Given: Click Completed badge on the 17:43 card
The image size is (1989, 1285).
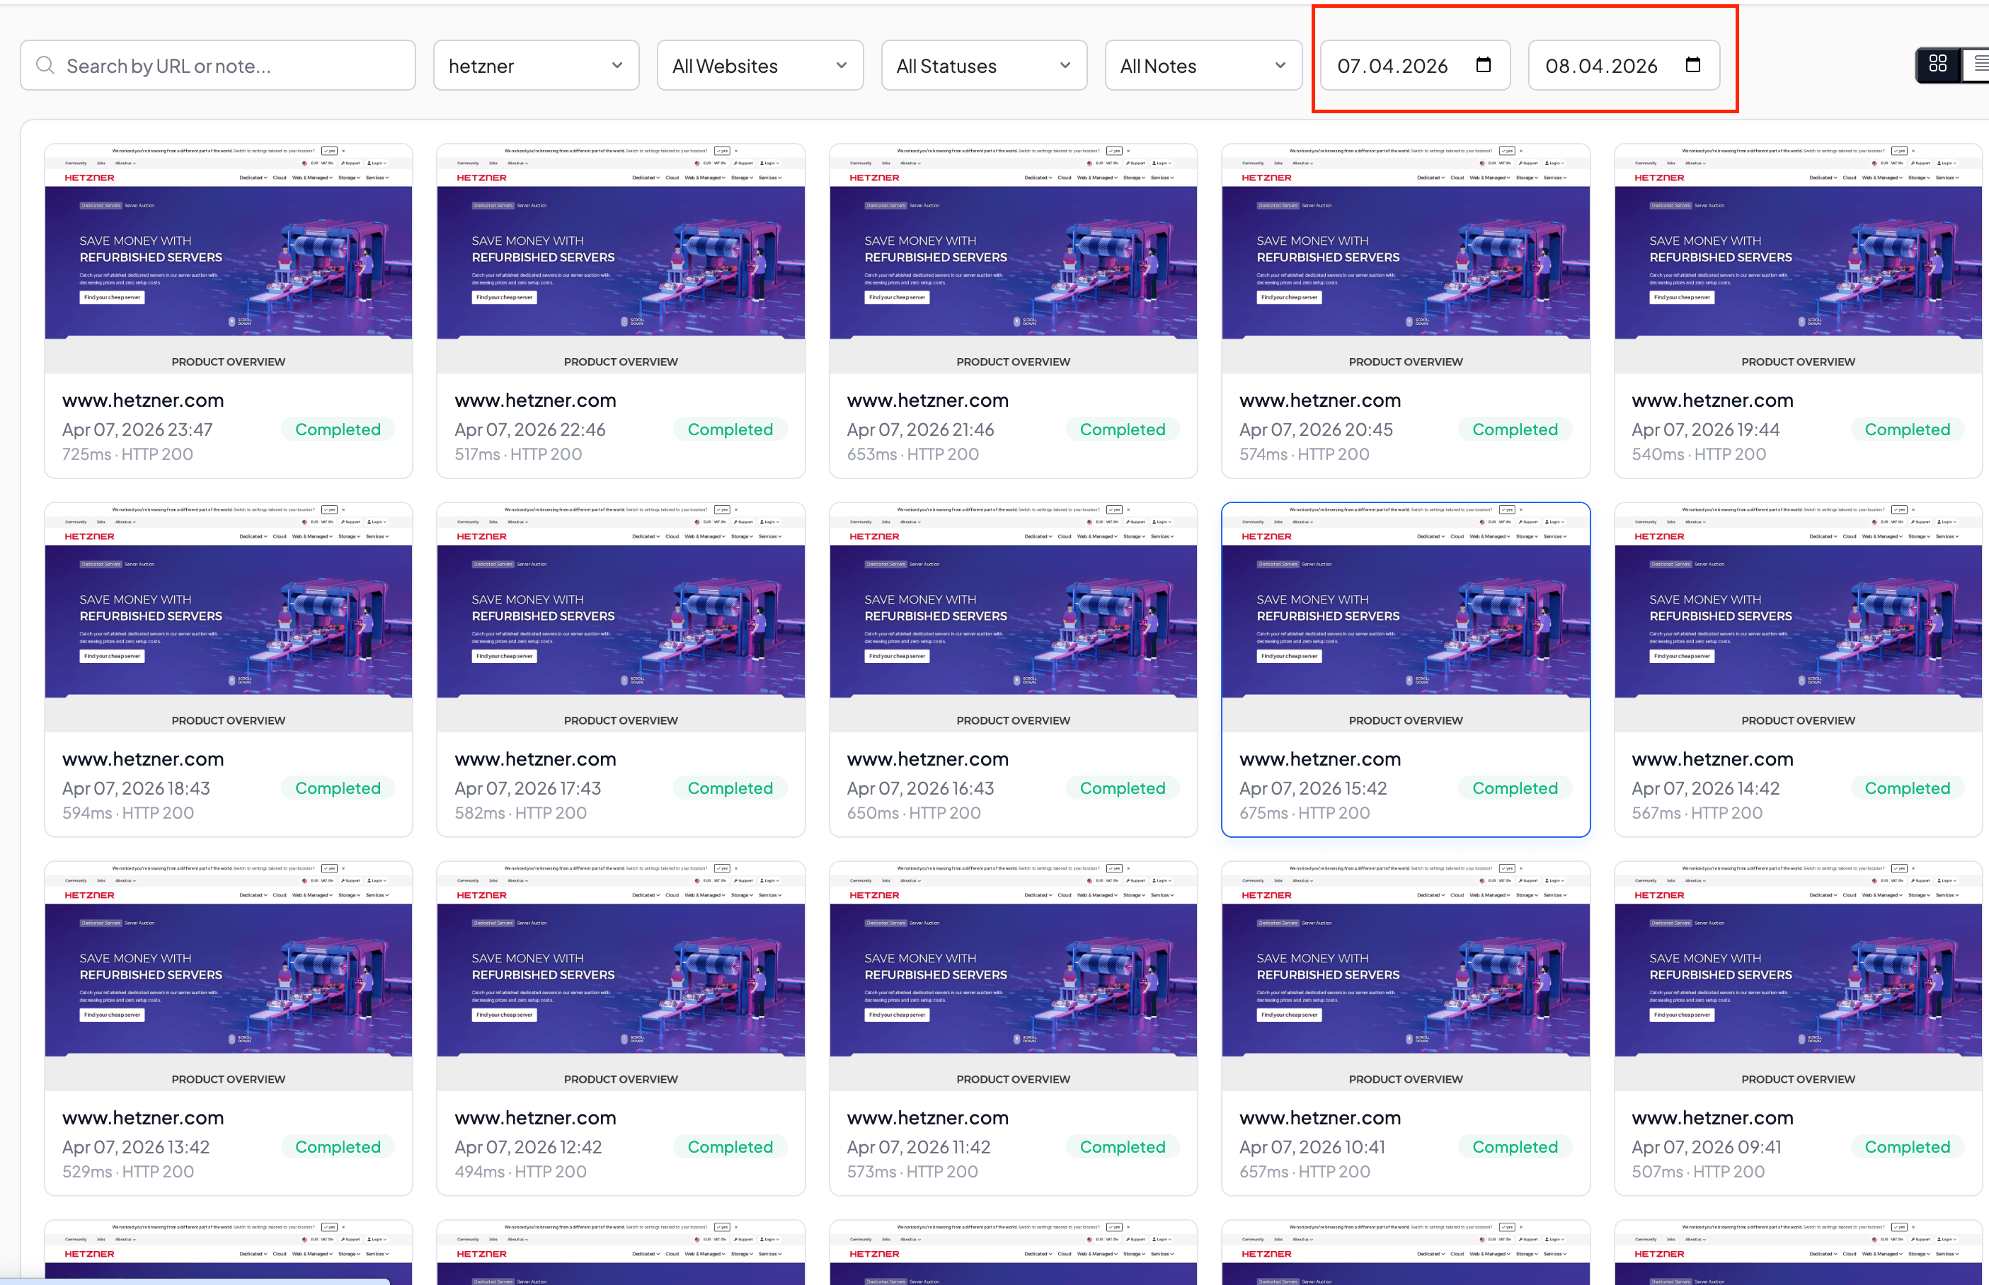Looking at the screenshot, I should (x=730, y=788).
